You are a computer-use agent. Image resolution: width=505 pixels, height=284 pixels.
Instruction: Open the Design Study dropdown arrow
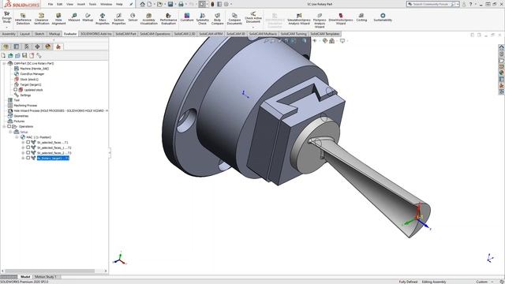click(x=6, y=27)
